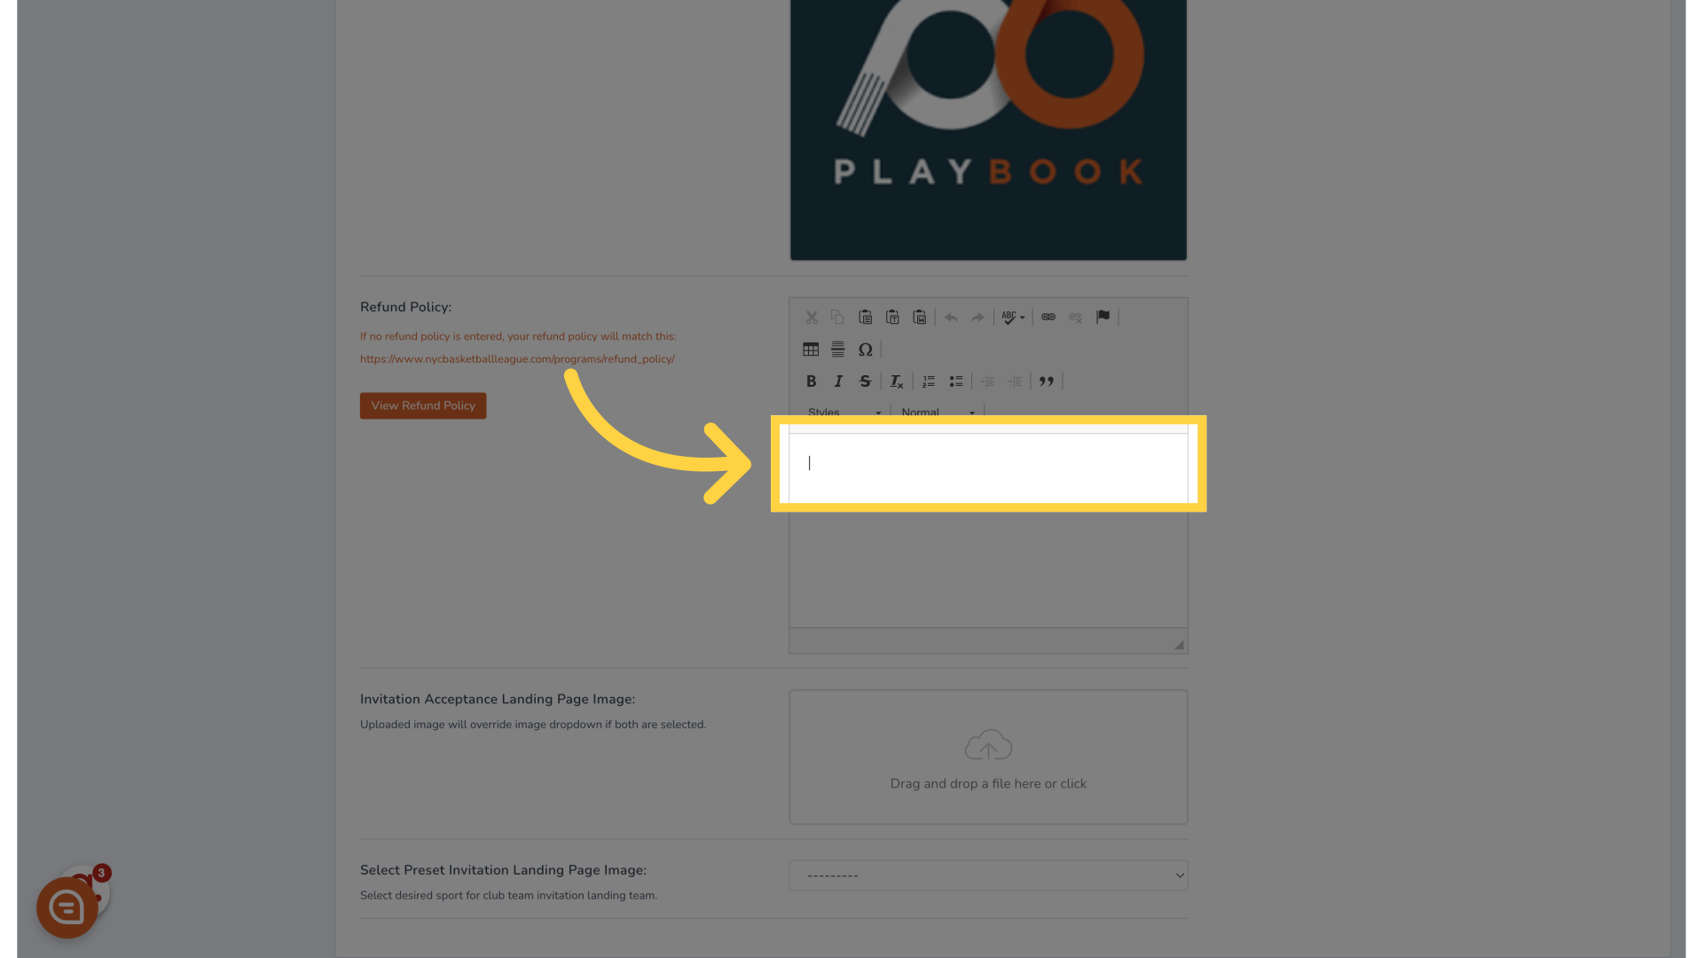Image resolution: width=1703 pixels, height=958 pixels.
Task: Expand the Select Preset Invitation Landing Page dropdown
Action: tap(988, 875)
